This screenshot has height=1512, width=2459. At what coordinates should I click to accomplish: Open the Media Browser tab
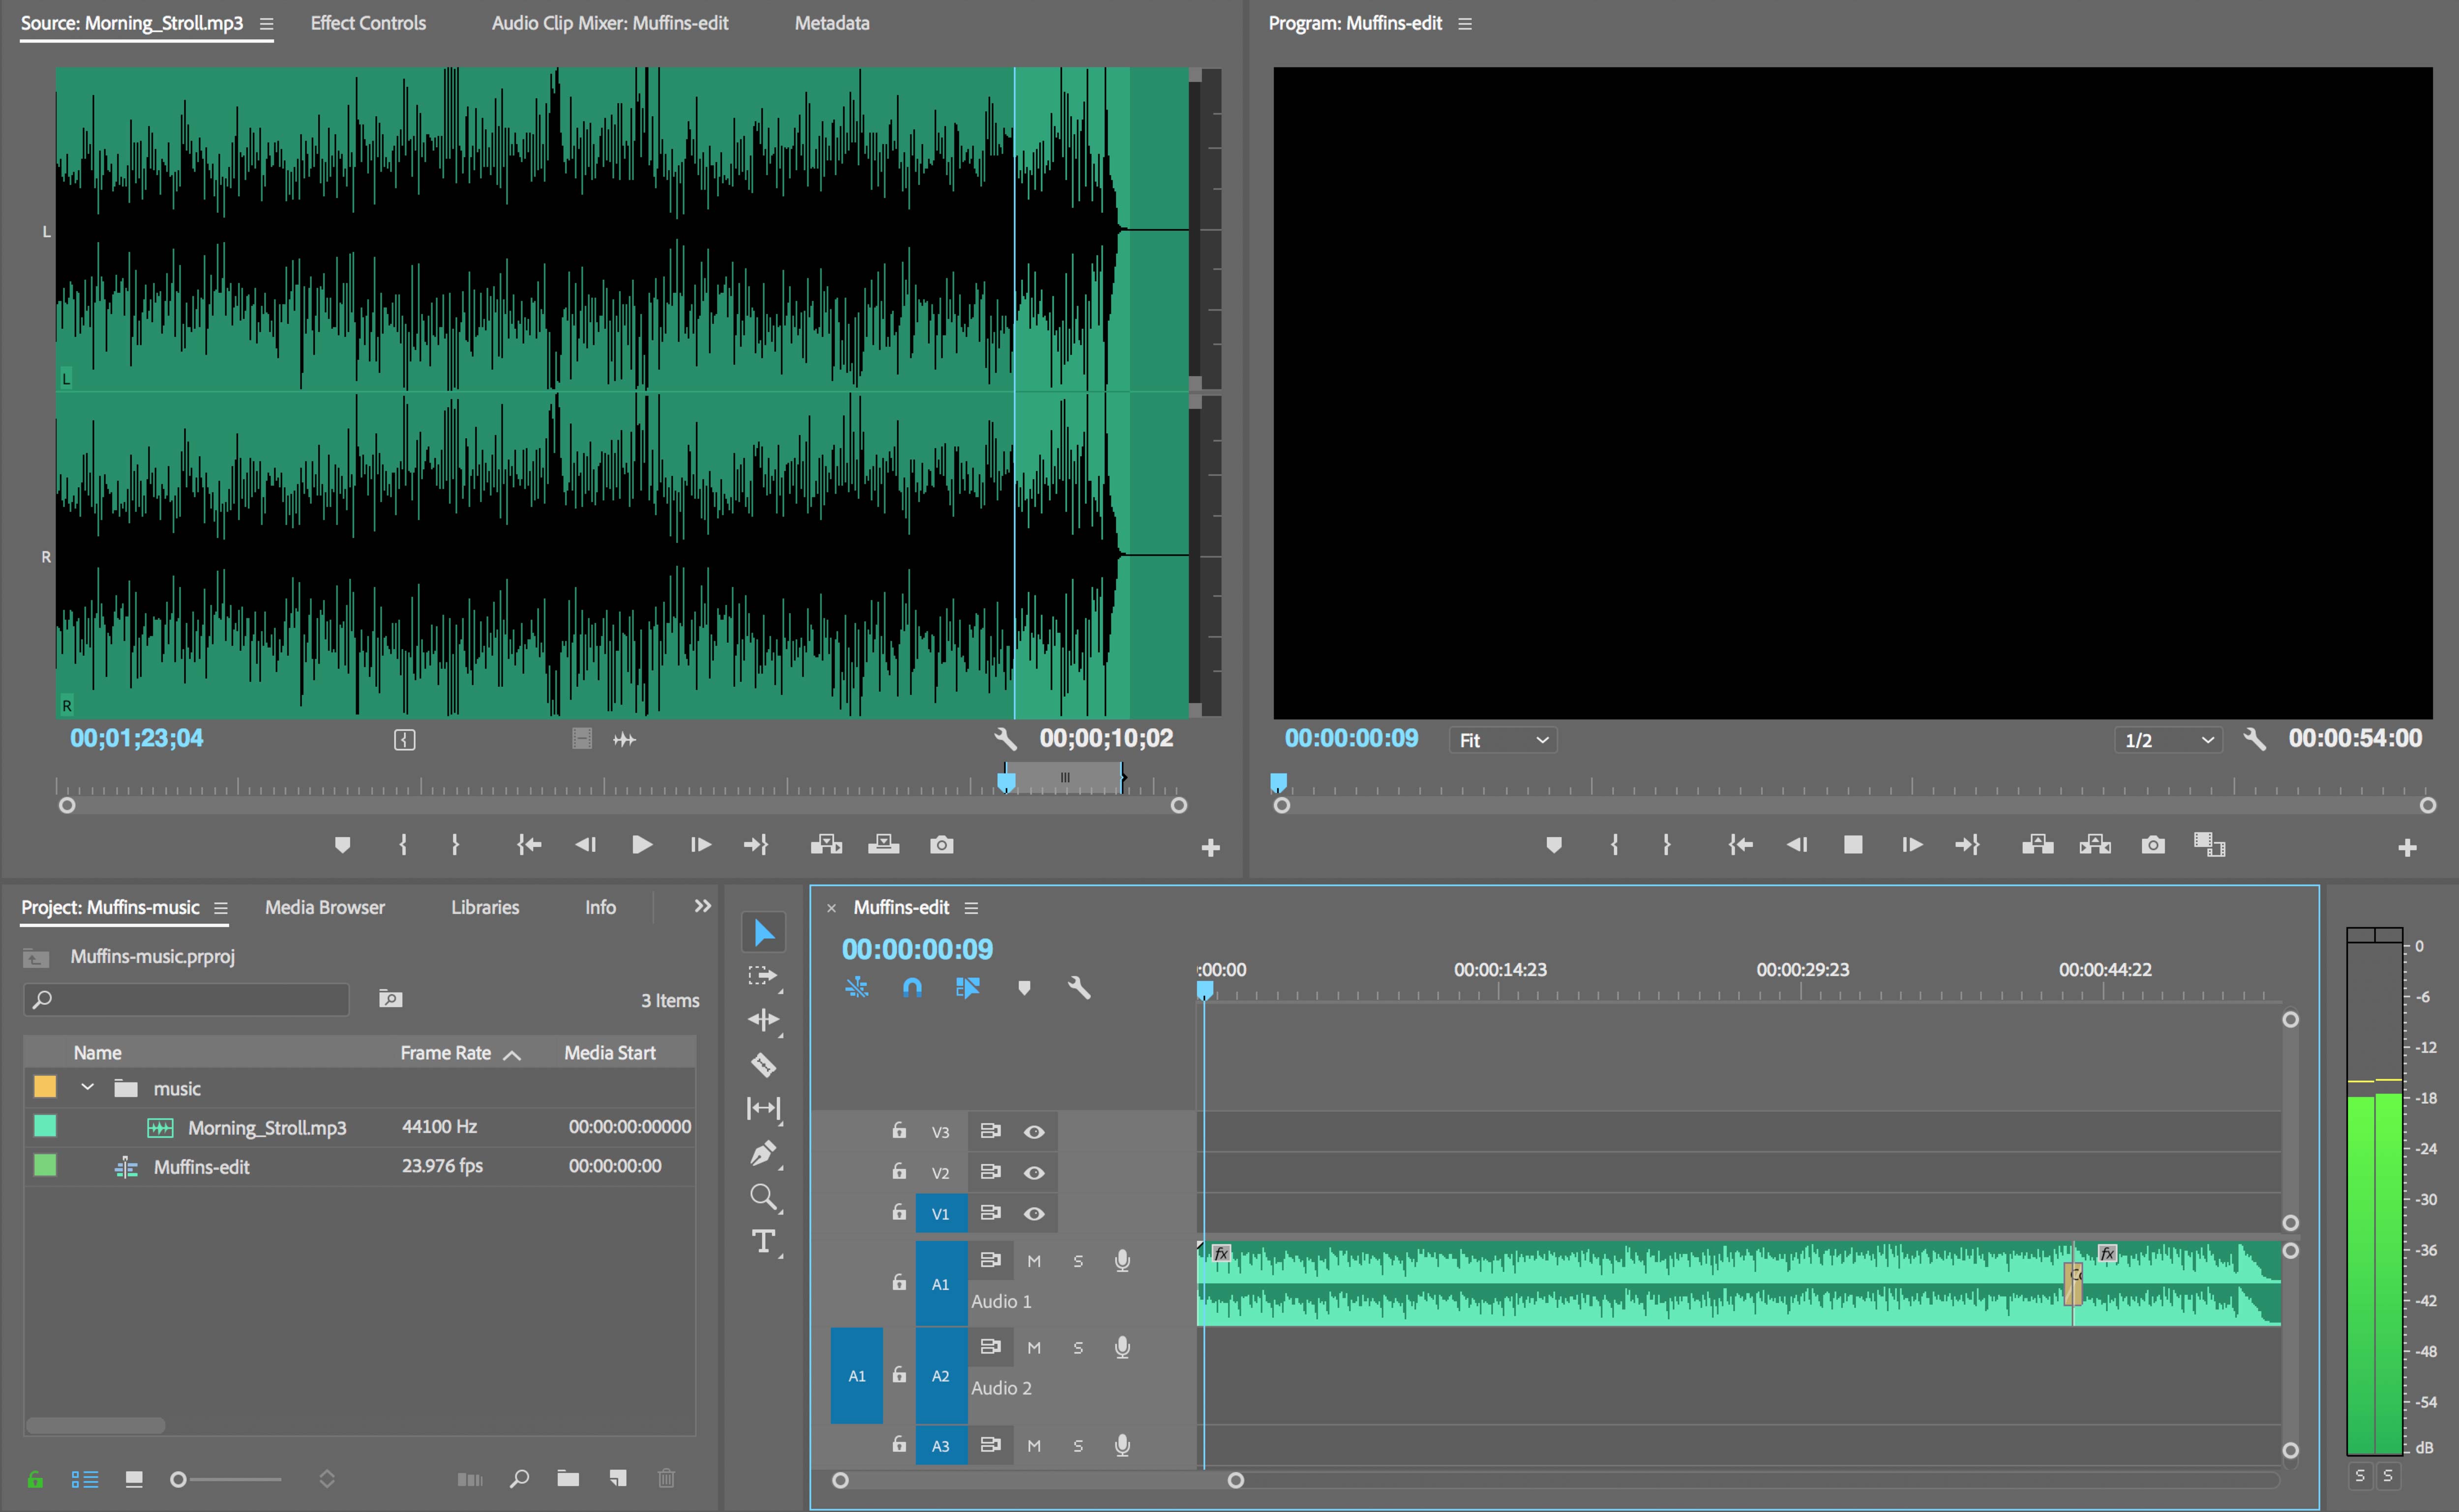[324, 907]
